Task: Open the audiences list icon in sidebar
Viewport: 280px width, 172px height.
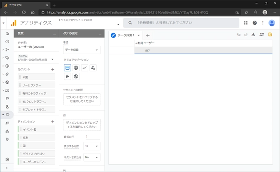Action: [x=7, y=123]
